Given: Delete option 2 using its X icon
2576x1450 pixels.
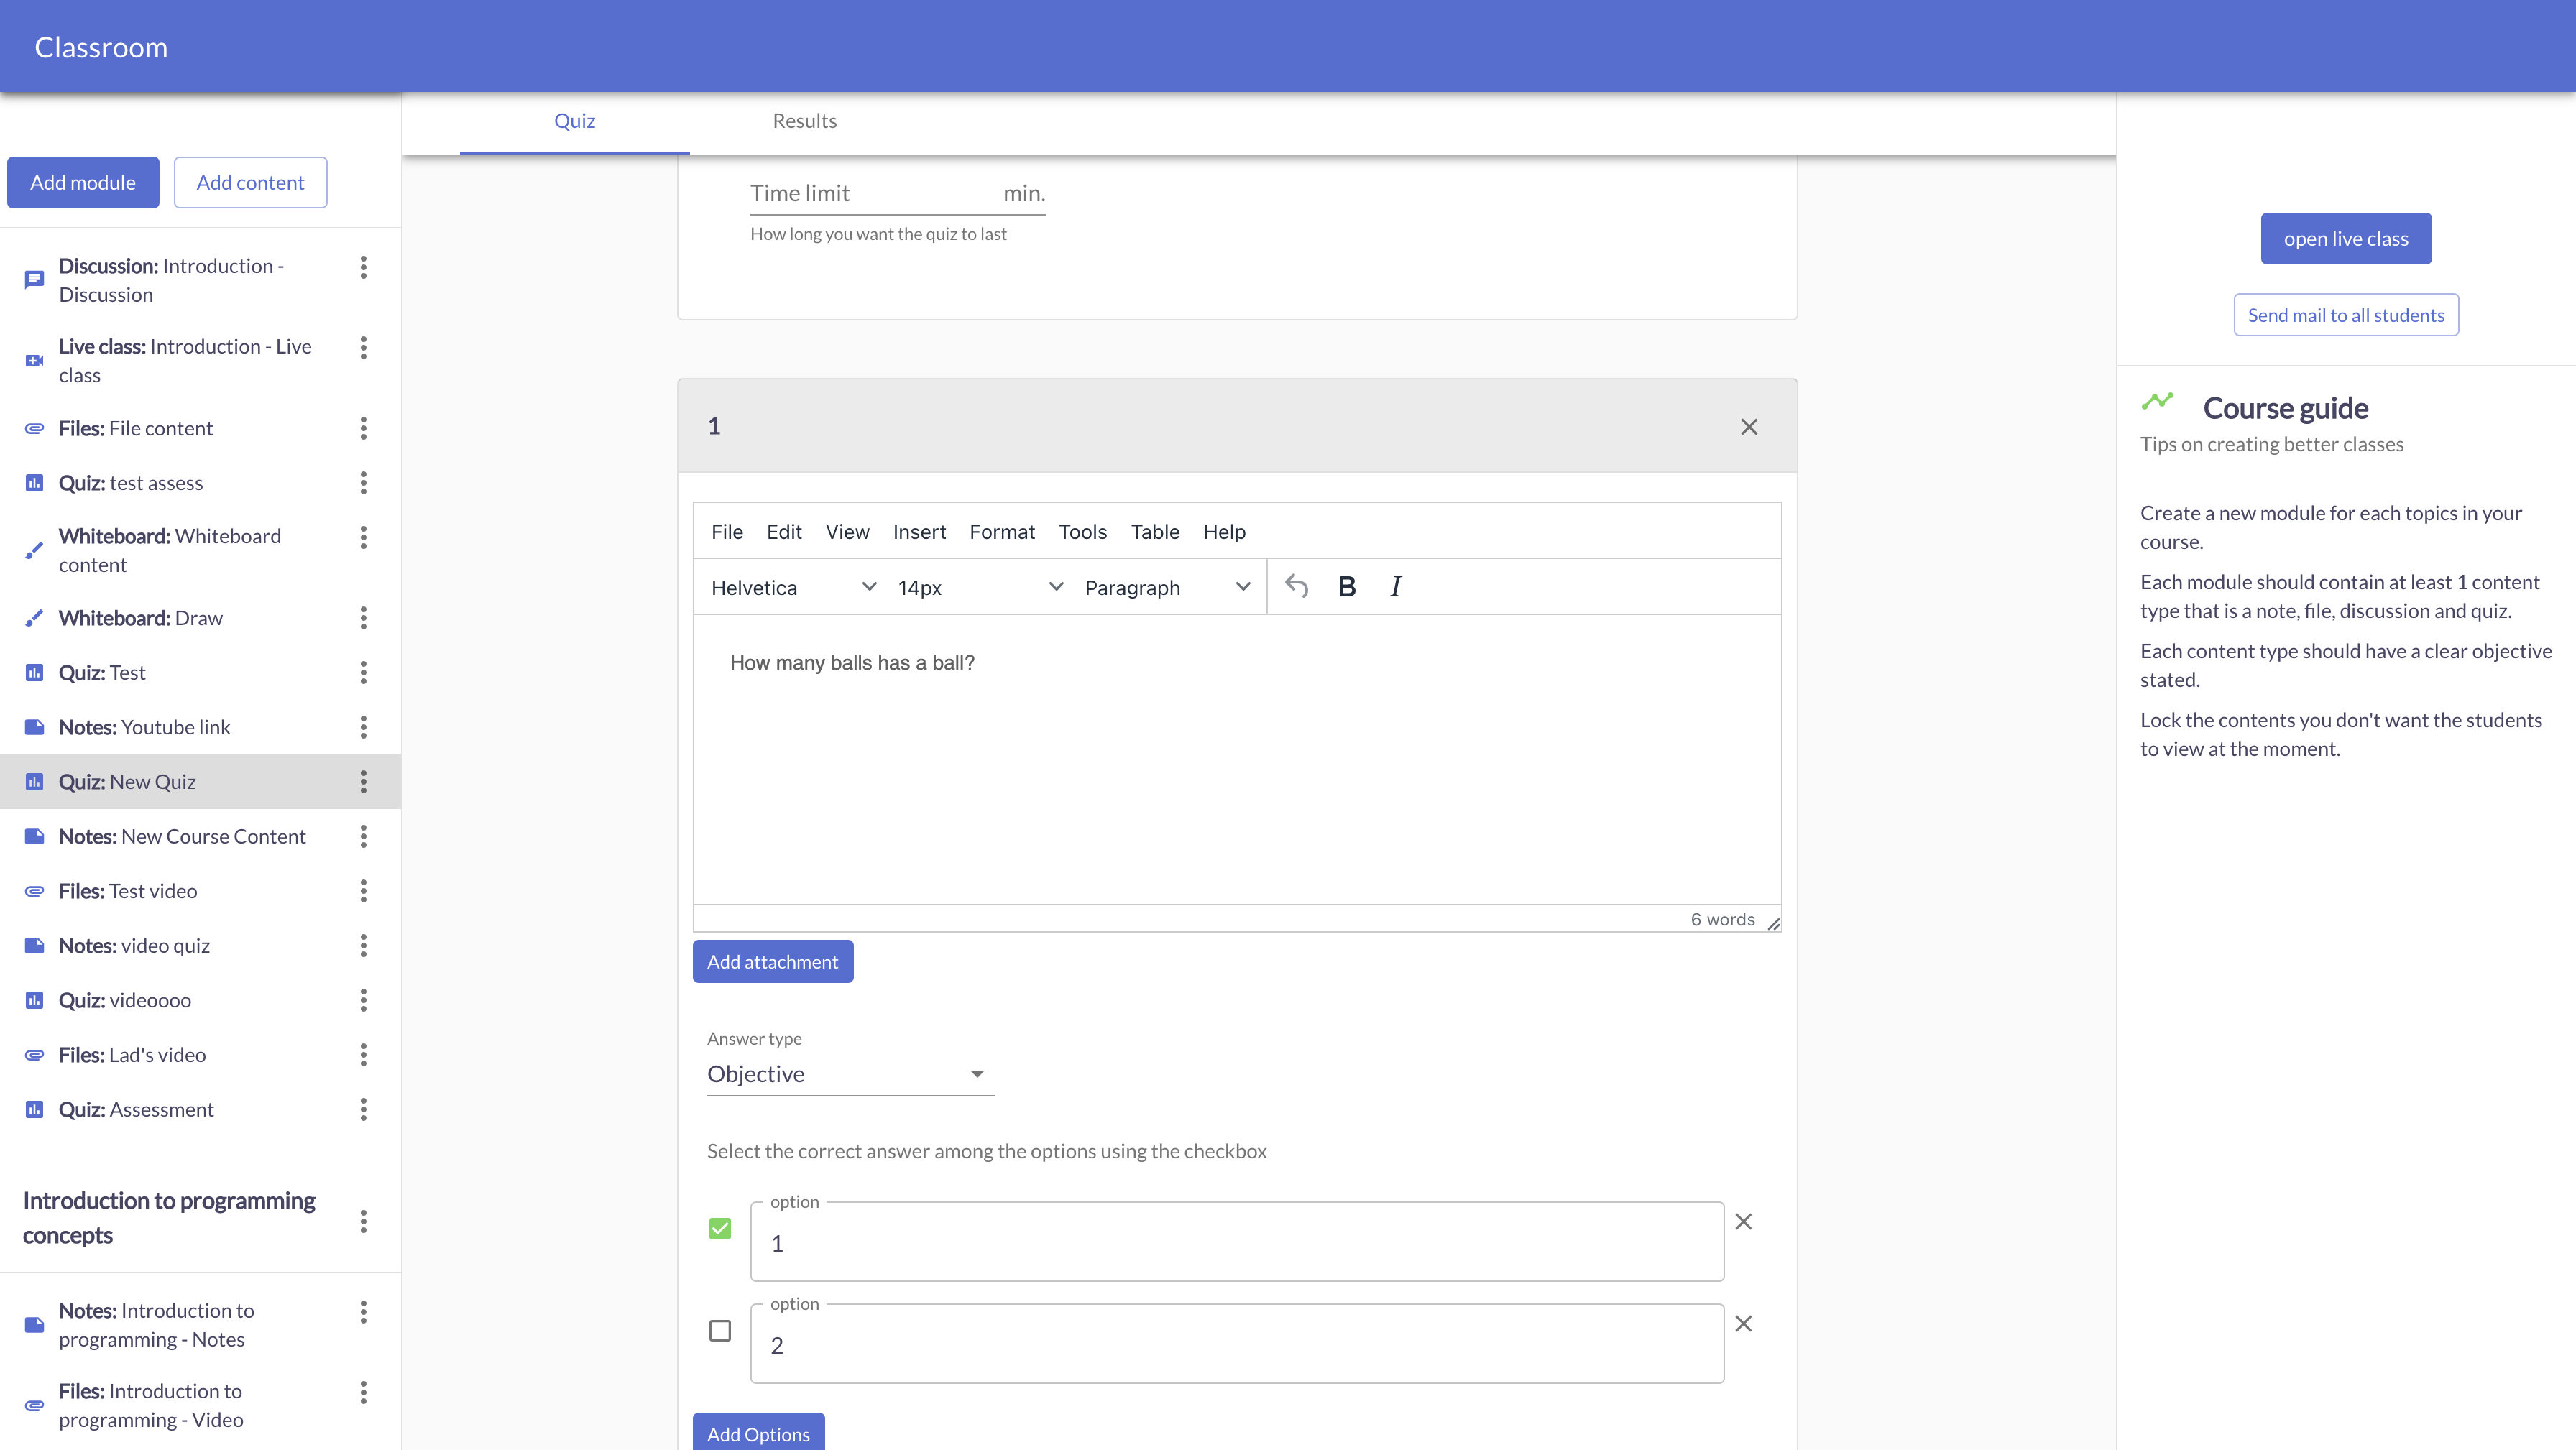Looking at the screenshot, I should click(1743, 1323).
